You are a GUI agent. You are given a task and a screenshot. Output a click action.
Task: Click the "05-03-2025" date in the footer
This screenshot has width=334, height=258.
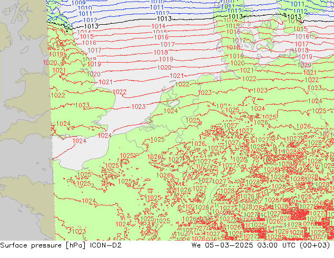229,245
